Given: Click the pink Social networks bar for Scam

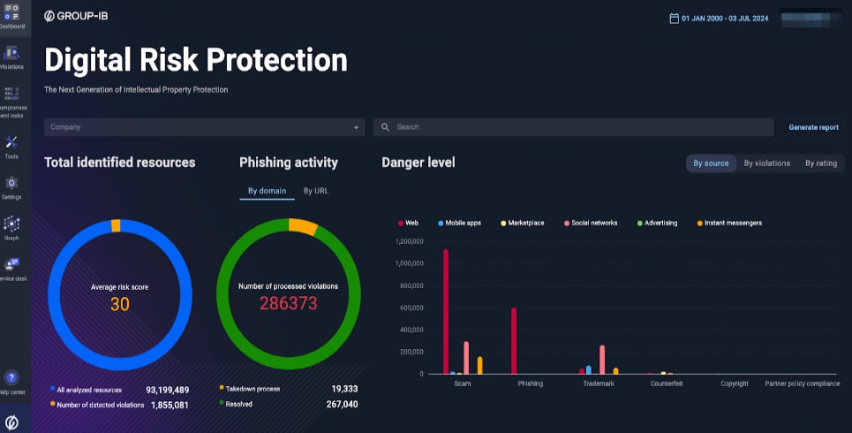Looking at the screenshot, I should click(x=466, y=358).
